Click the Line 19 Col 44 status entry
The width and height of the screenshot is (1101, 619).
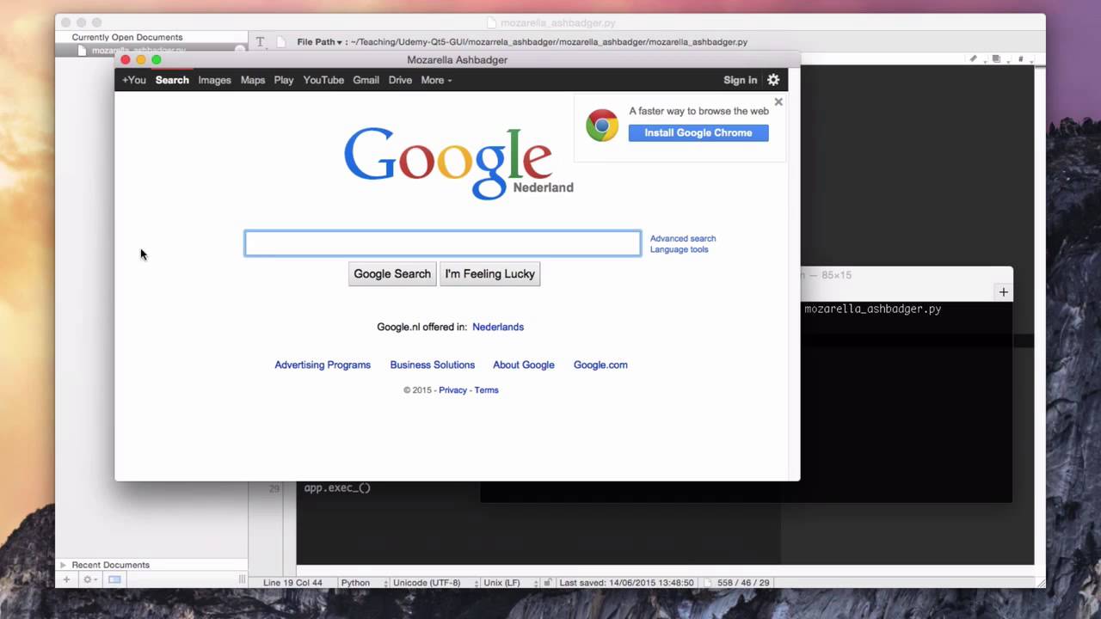coord(292,582)
